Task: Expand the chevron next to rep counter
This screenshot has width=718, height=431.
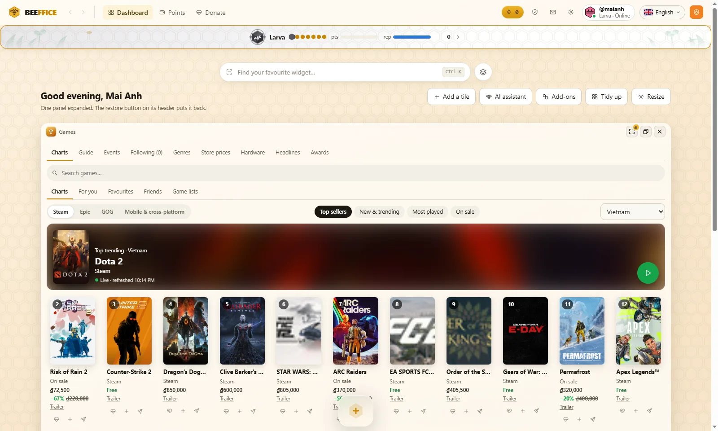Action: 458,37
